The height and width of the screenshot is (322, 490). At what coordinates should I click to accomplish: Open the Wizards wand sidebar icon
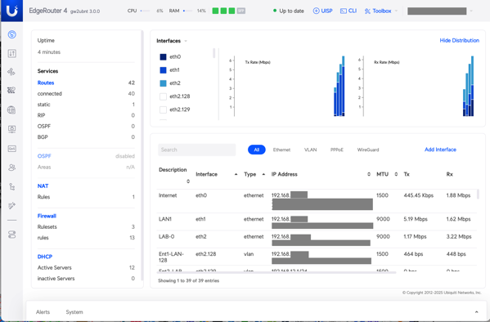(12, 205)
